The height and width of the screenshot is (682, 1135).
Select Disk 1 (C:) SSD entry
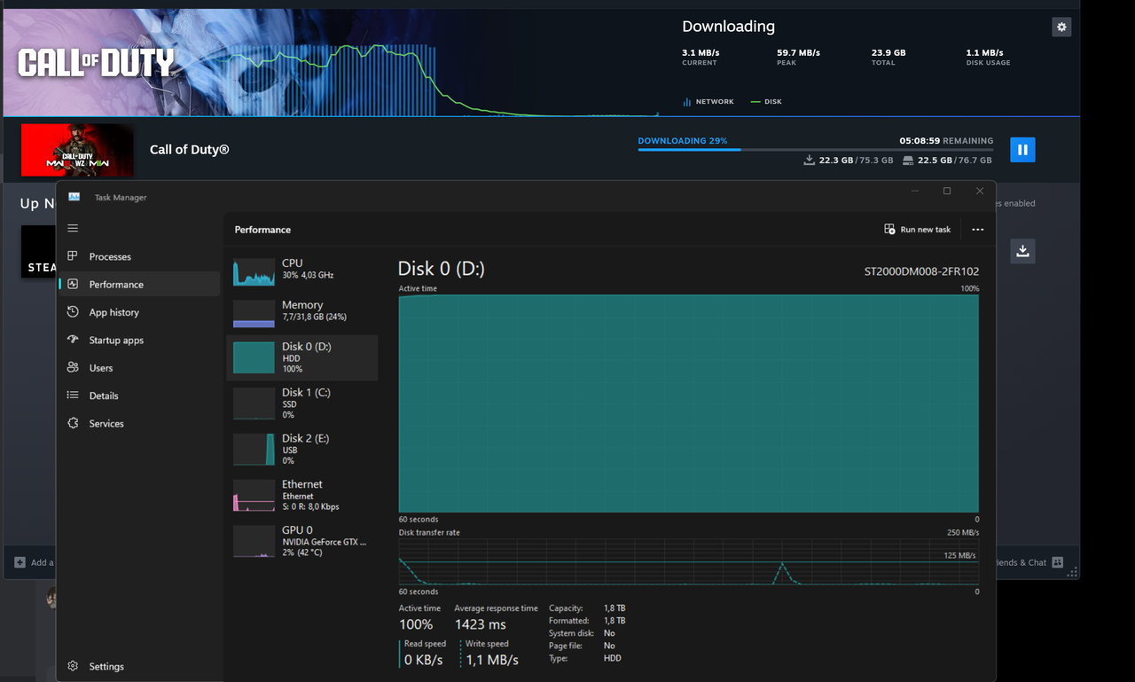pos(301,404)
